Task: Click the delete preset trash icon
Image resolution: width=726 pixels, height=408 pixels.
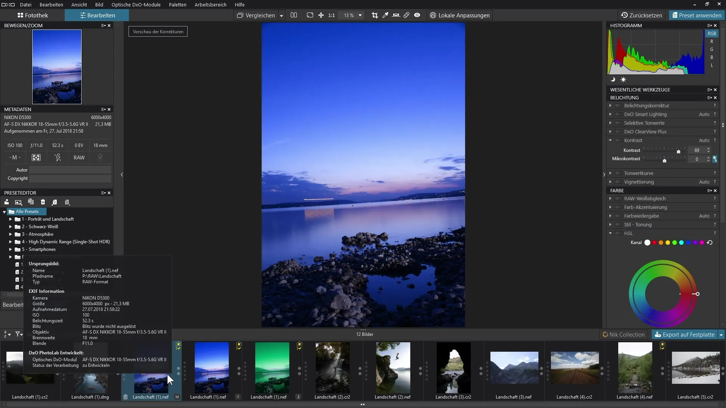Action: [43, 202]
